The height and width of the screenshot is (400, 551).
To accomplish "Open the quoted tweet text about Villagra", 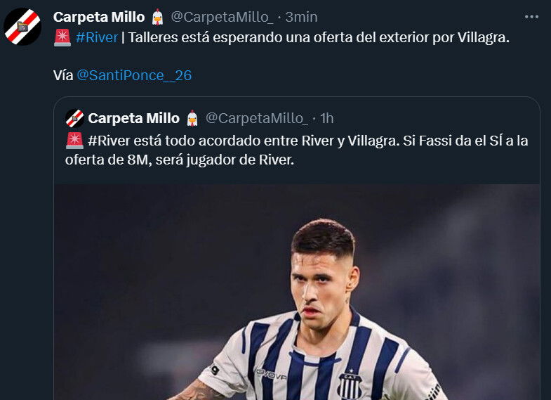I will point(297,150).
